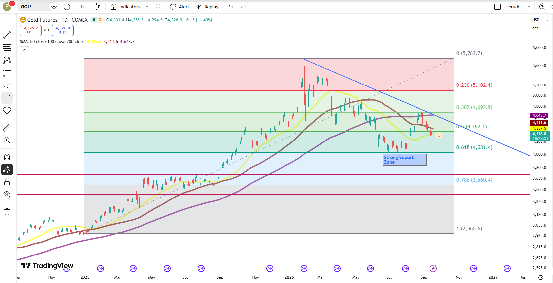Open the measure ruler tool
553x283 pixels.
(7, 127)
